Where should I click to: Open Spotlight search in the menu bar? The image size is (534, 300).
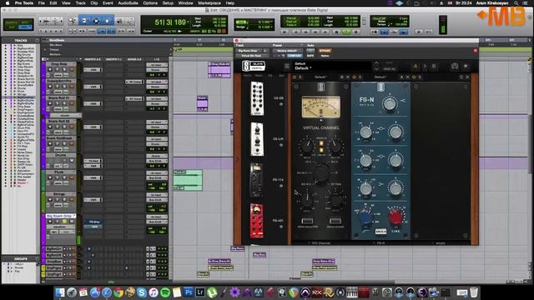[x=516, y=3]
